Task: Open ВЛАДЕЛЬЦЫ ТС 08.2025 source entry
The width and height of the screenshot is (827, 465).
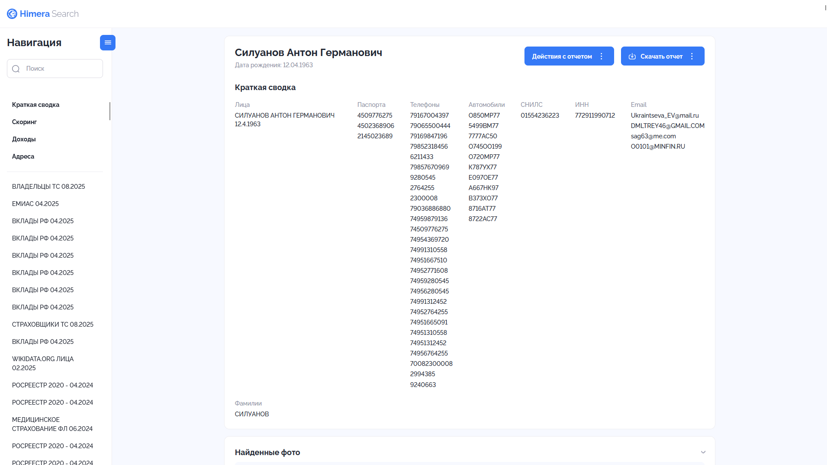Action: coord(48,187)
